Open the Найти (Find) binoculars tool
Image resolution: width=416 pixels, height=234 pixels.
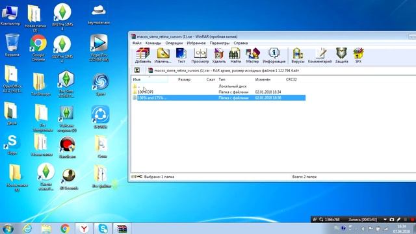[235, 55]
